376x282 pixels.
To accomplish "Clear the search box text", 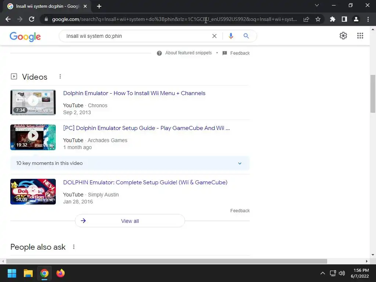I will click(214, 36).
